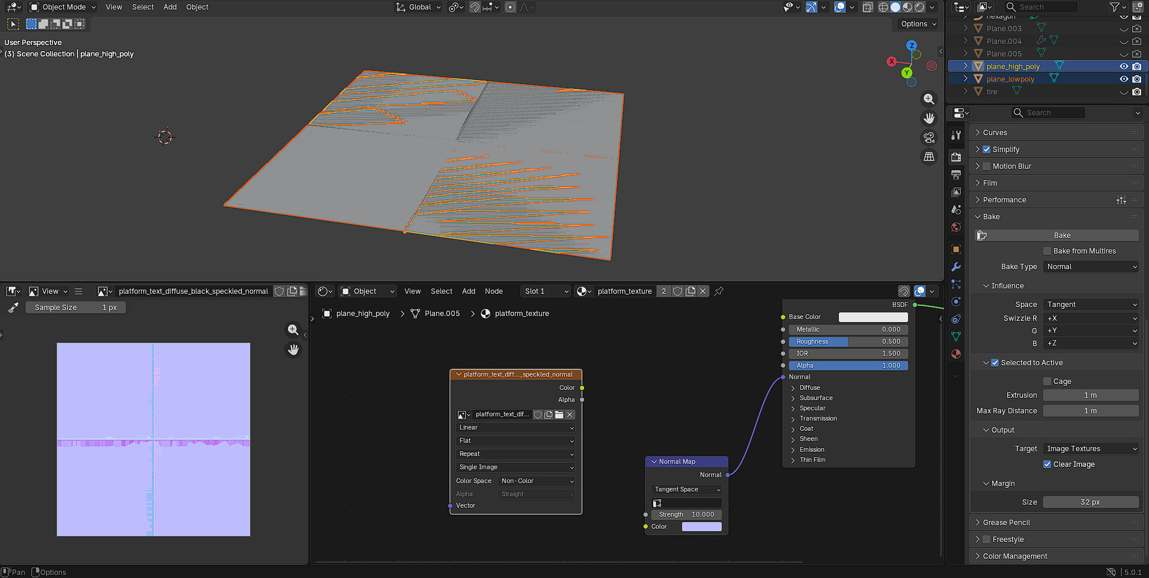Screen dimensions: 1149x578
Task: Open the Modifiers wrench tab icon
Action: (956, 267)
